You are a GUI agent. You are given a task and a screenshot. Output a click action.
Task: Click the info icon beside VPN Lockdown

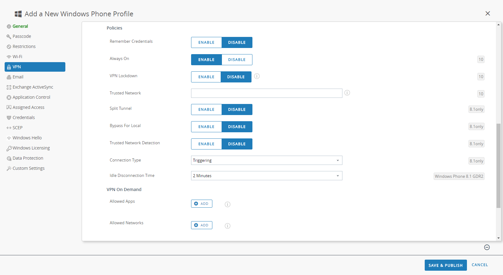(257, 76)
